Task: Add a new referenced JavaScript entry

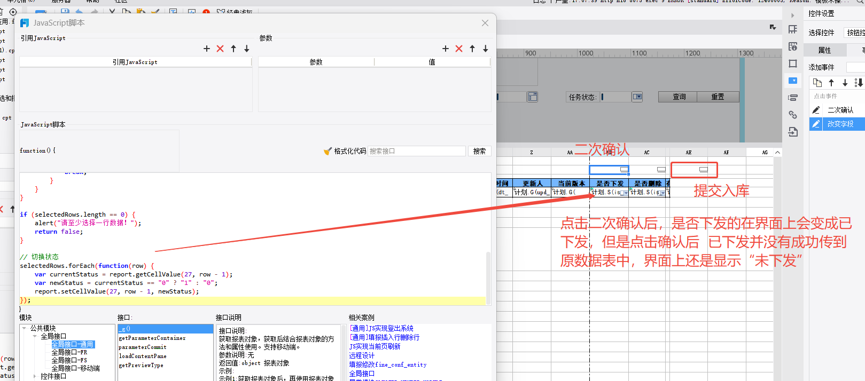Action: click(207, 49)
